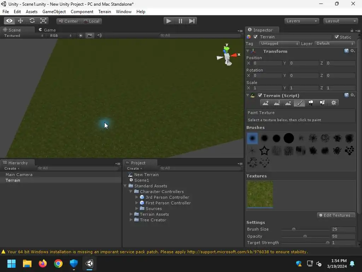Click the Edit Textures button
This screenshot has width=362, height=272.
[337, 215]
